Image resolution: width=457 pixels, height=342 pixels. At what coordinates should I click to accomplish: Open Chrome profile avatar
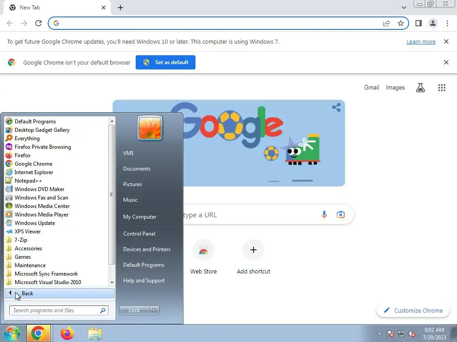433,23
